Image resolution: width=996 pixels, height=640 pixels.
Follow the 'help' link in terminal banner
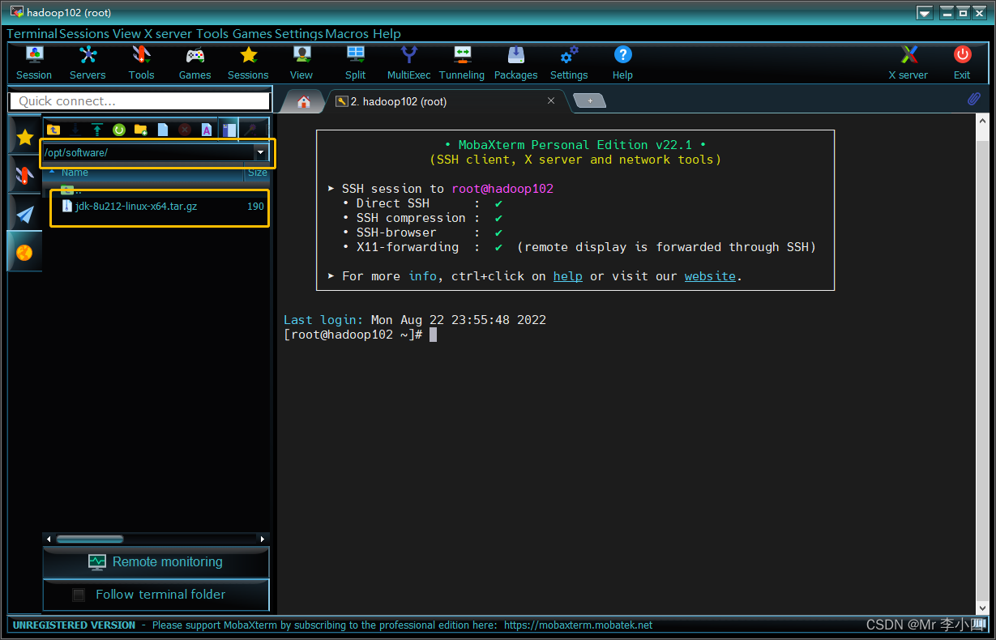[568, 276]
